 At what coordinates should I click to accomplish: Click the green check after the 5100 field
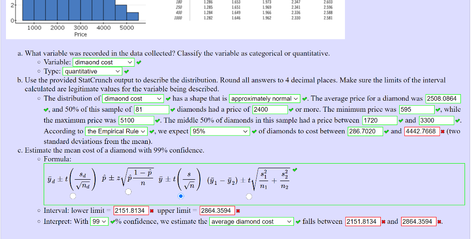(x=158, y=121)
